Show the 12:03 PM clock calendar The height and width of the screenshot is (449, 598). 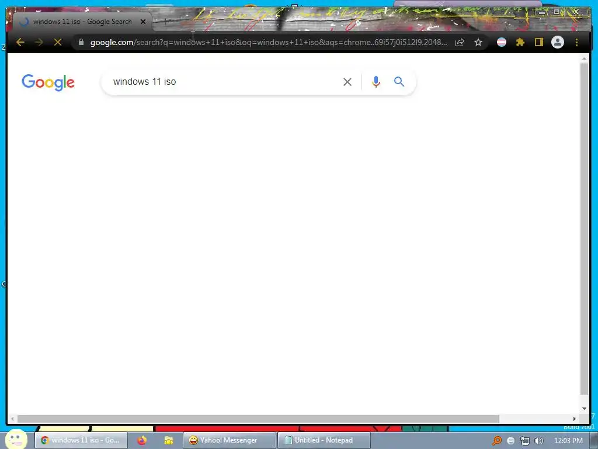pos(568,441)
